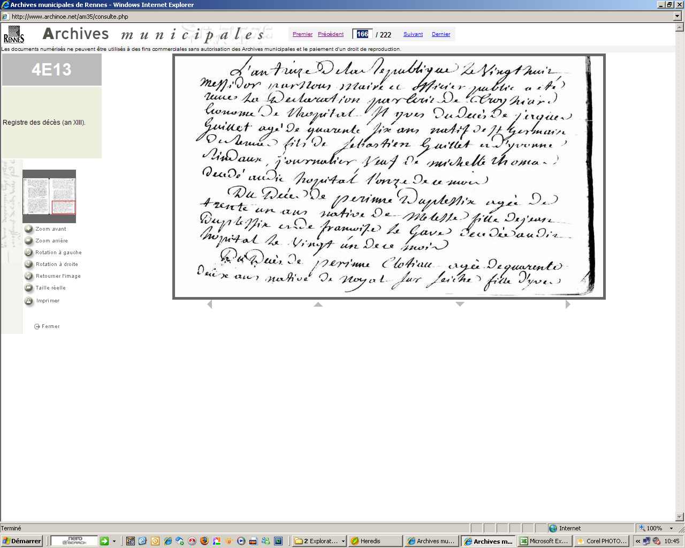
Task: Flip document using Retourner l'image icon
Action: point(29,276)
